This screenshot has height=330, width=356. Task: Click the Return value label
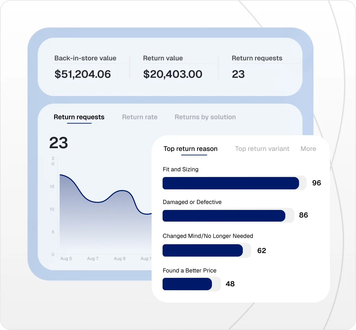pos(163,58)
